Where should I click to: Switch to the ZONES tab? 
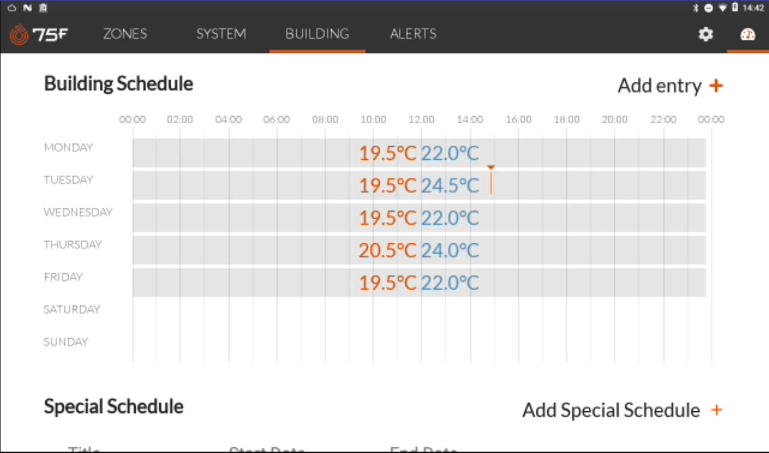click(125, 34)
